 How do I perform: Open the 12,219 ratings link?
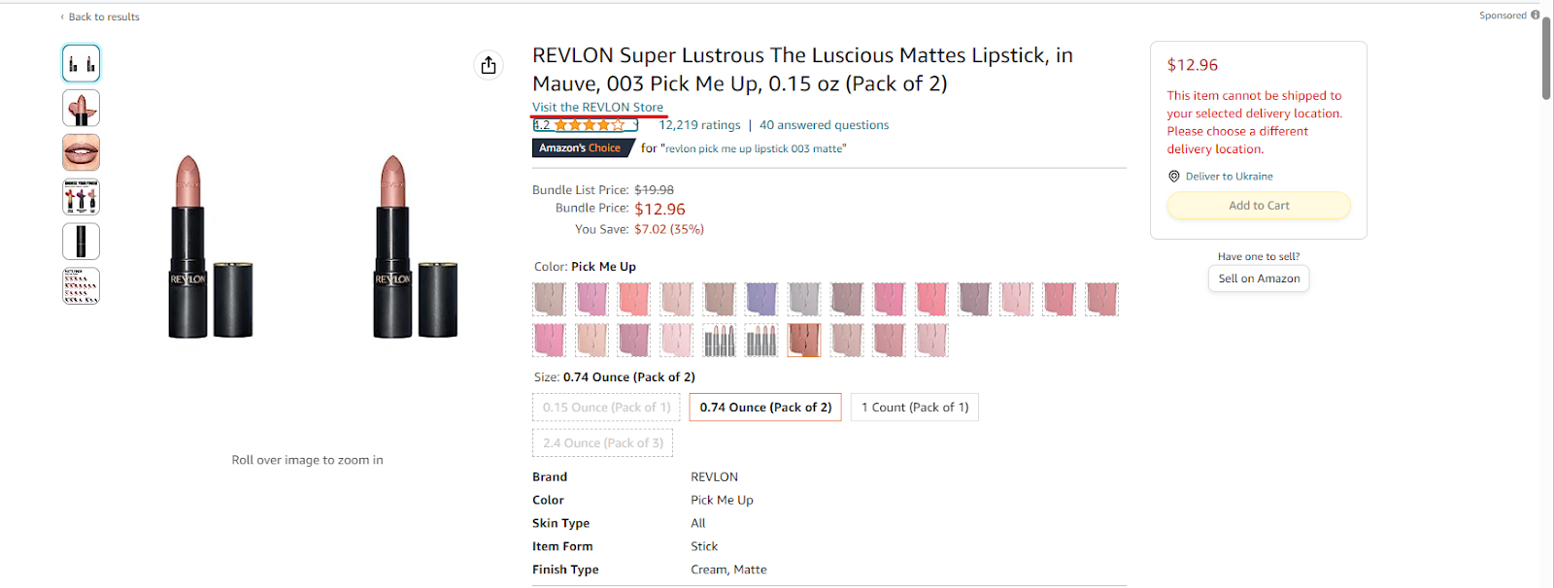tap(699, 125)
